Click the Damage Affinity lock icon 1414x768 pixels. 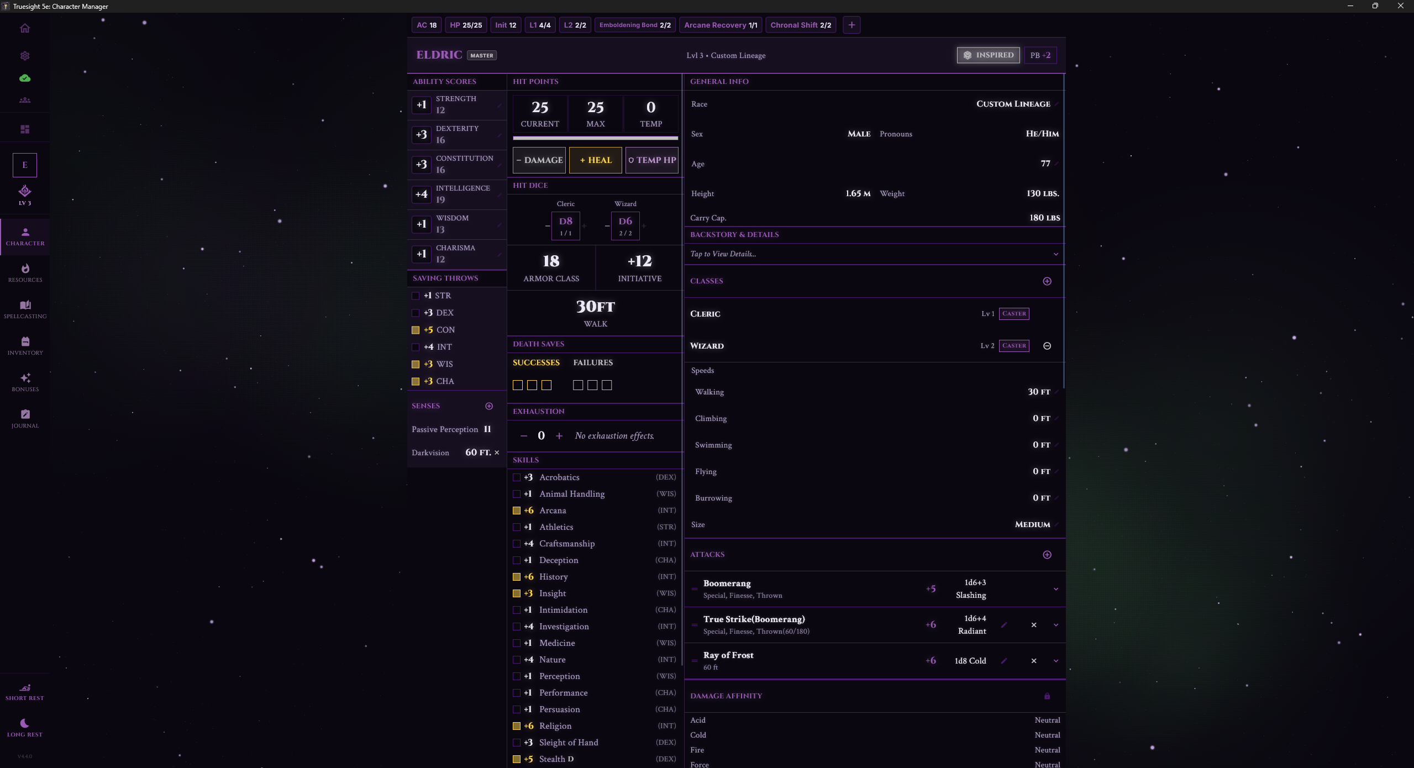(x=1047, y=696)
